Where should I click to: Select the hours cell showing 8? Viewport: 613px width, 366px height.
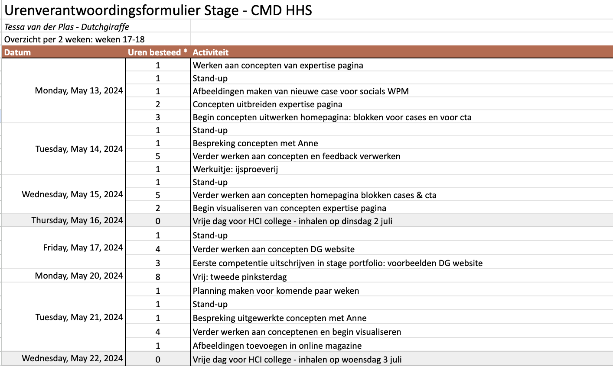pos(158,276)
